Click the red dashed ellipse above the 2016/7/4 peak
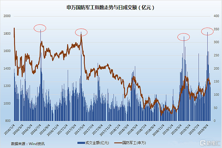Image resolution: width=222 pixels, height=148 pixels. [40, 28]
